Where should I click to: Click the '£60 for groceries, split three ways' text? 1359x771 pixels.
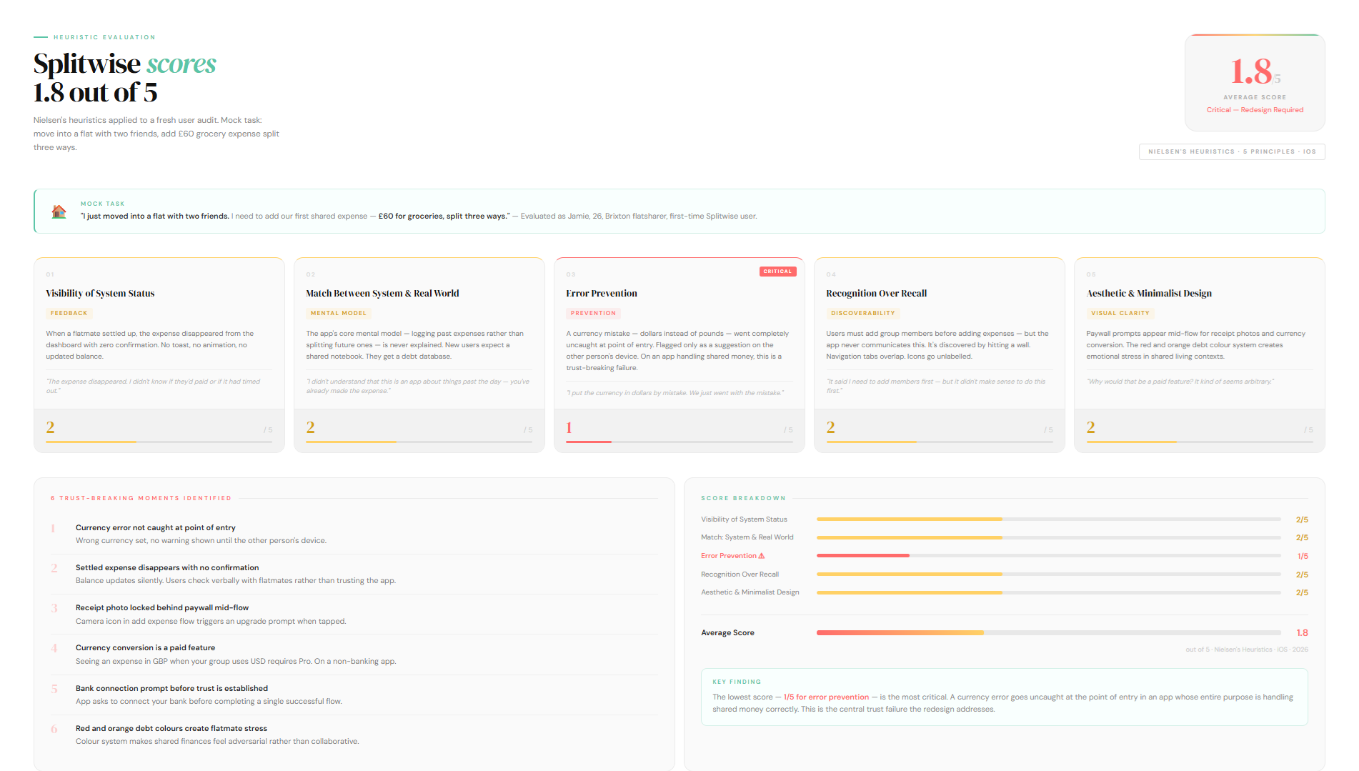(444, 217)
